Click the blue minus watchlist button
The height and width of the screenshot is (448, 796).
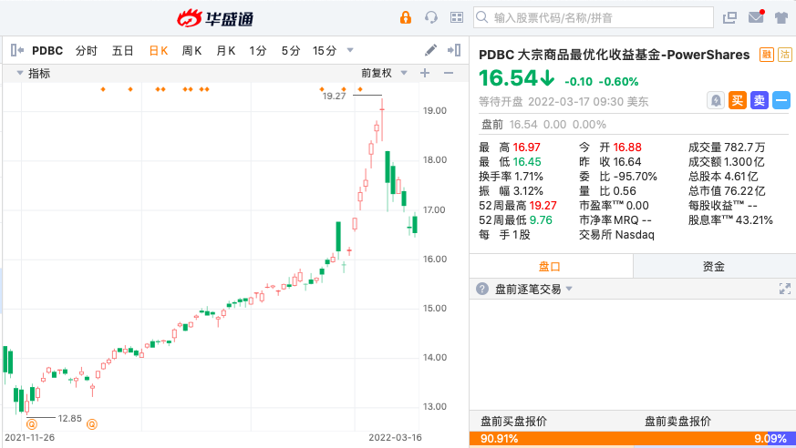pyautogui.click(x=781, y=100)
